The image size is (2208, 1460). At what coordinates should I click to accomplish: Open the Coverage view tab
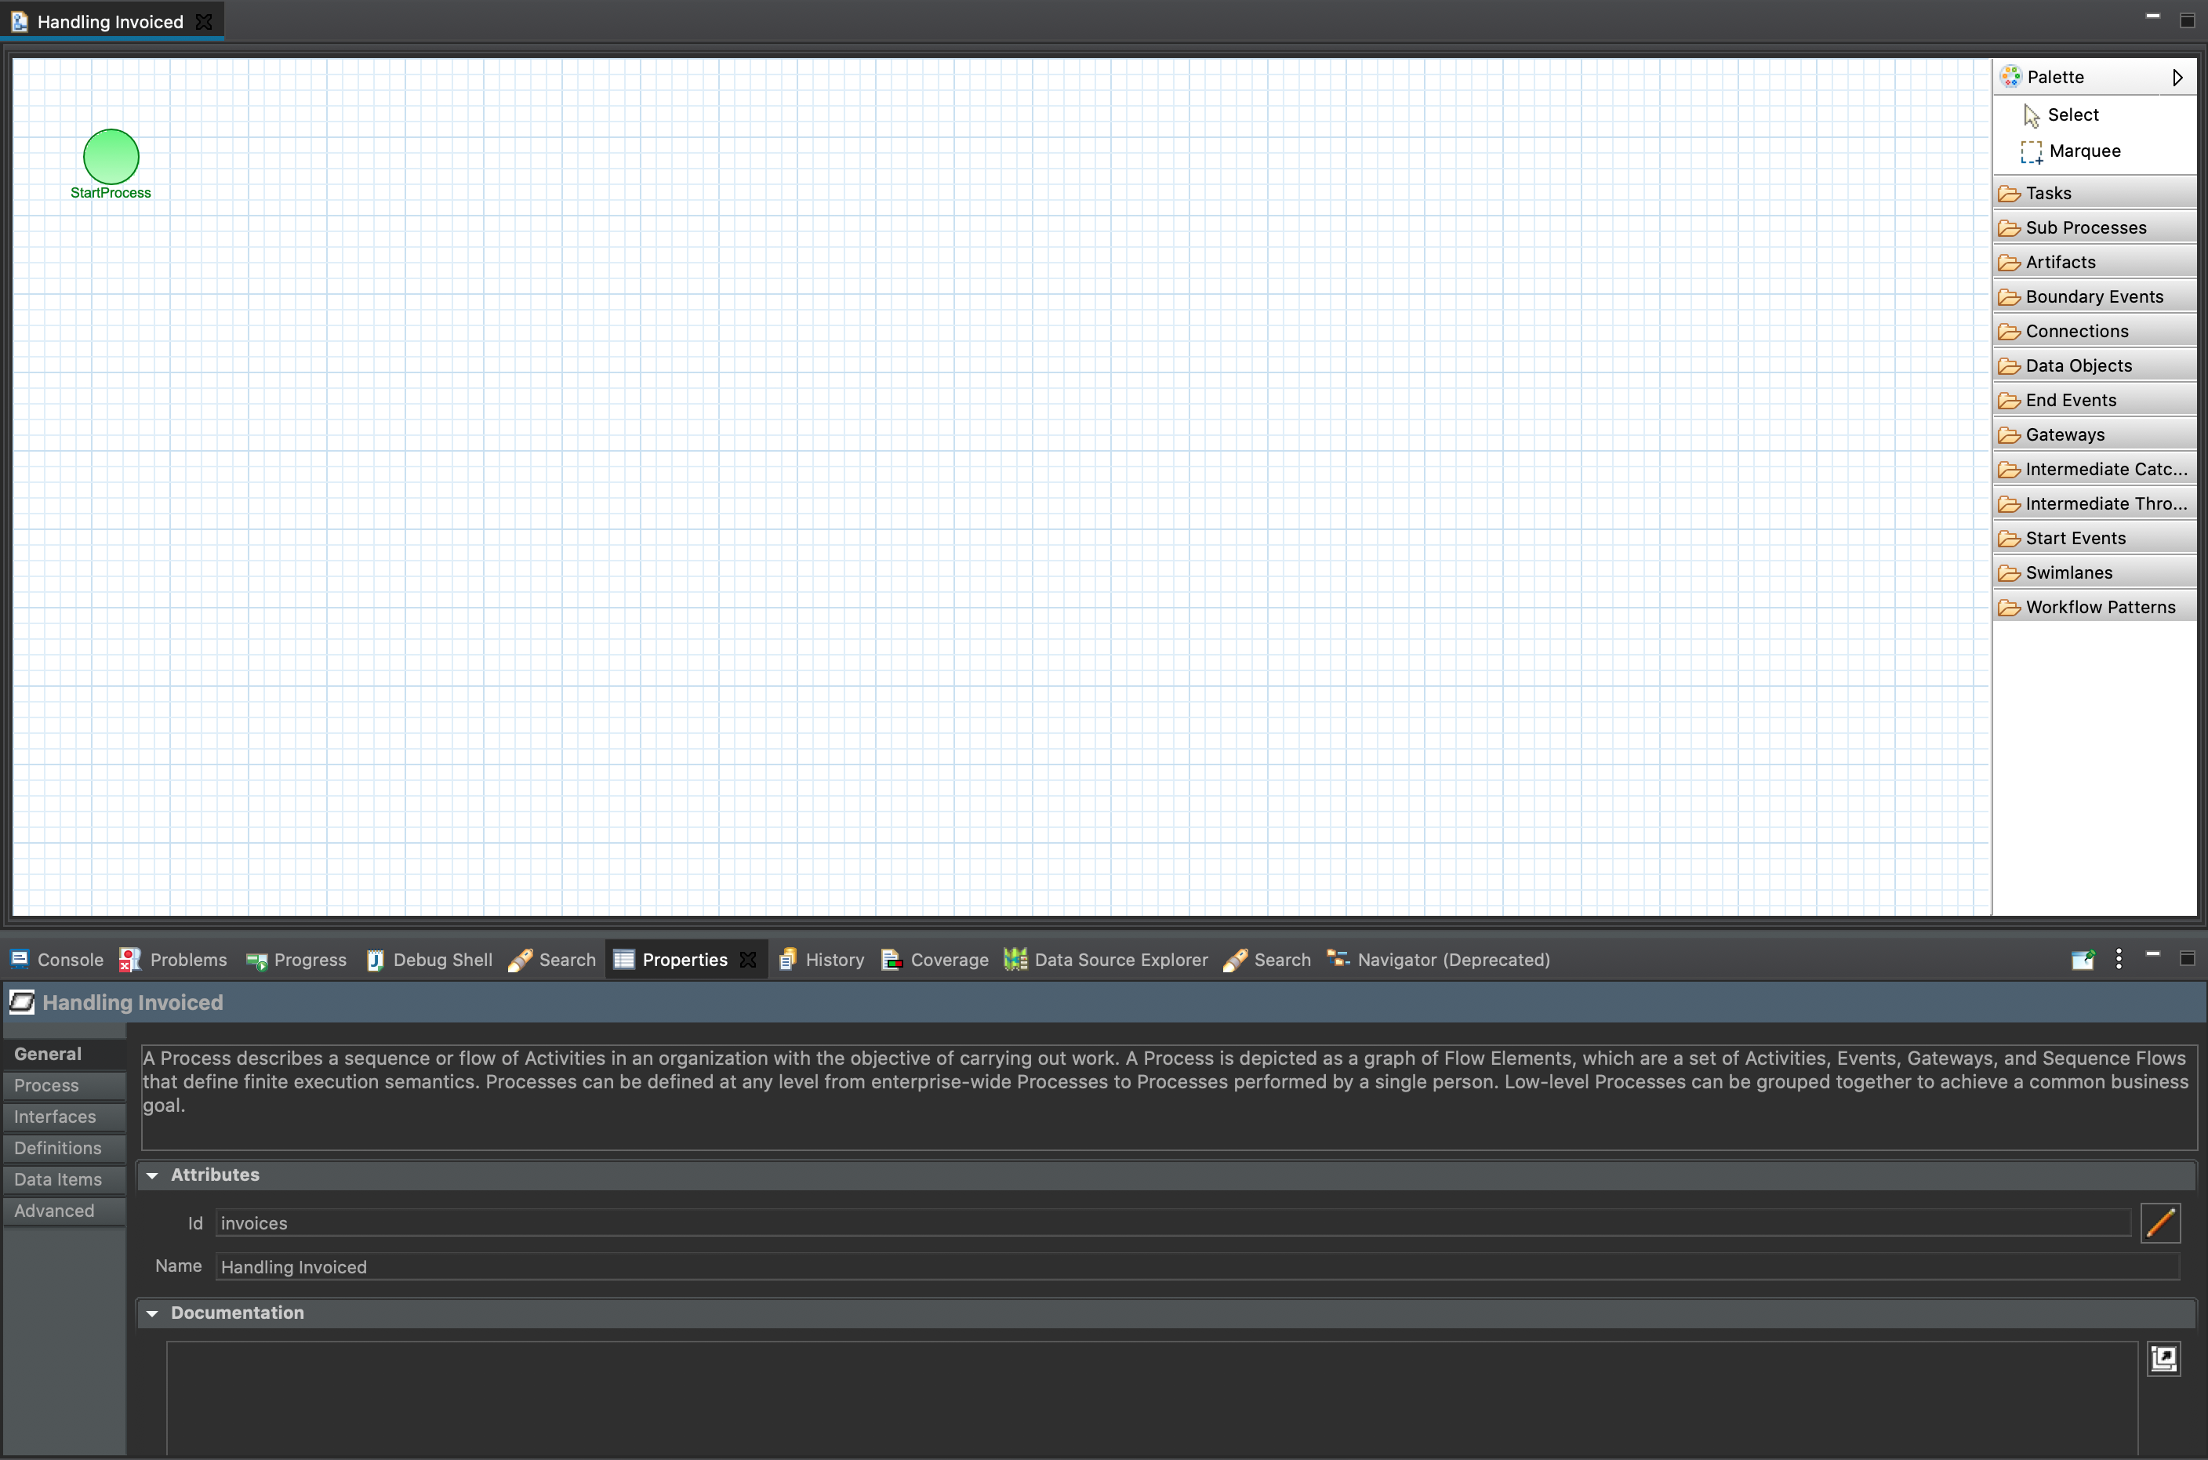tap(935, 959)
